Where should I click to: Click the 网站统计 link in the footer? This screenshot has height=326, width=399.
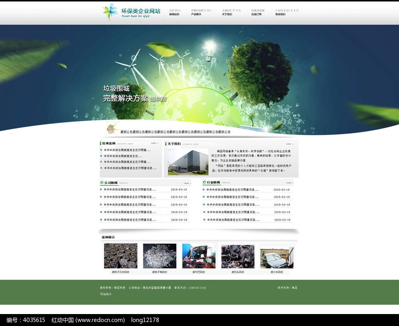(106, 294)
